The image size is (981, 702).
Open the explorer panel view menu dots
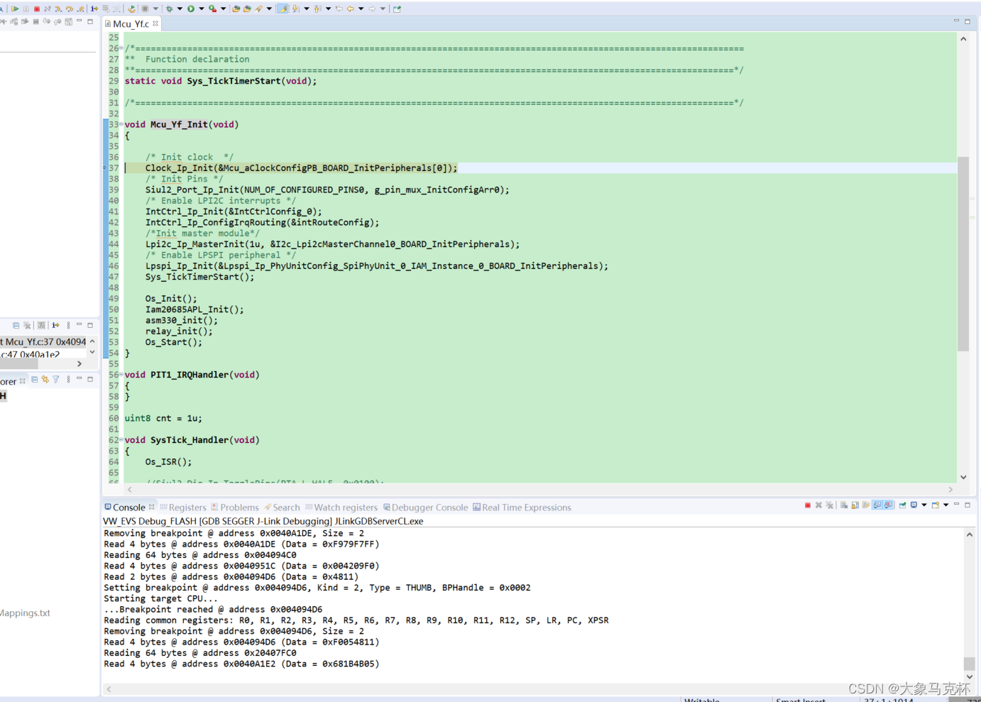tap(68, 380)
